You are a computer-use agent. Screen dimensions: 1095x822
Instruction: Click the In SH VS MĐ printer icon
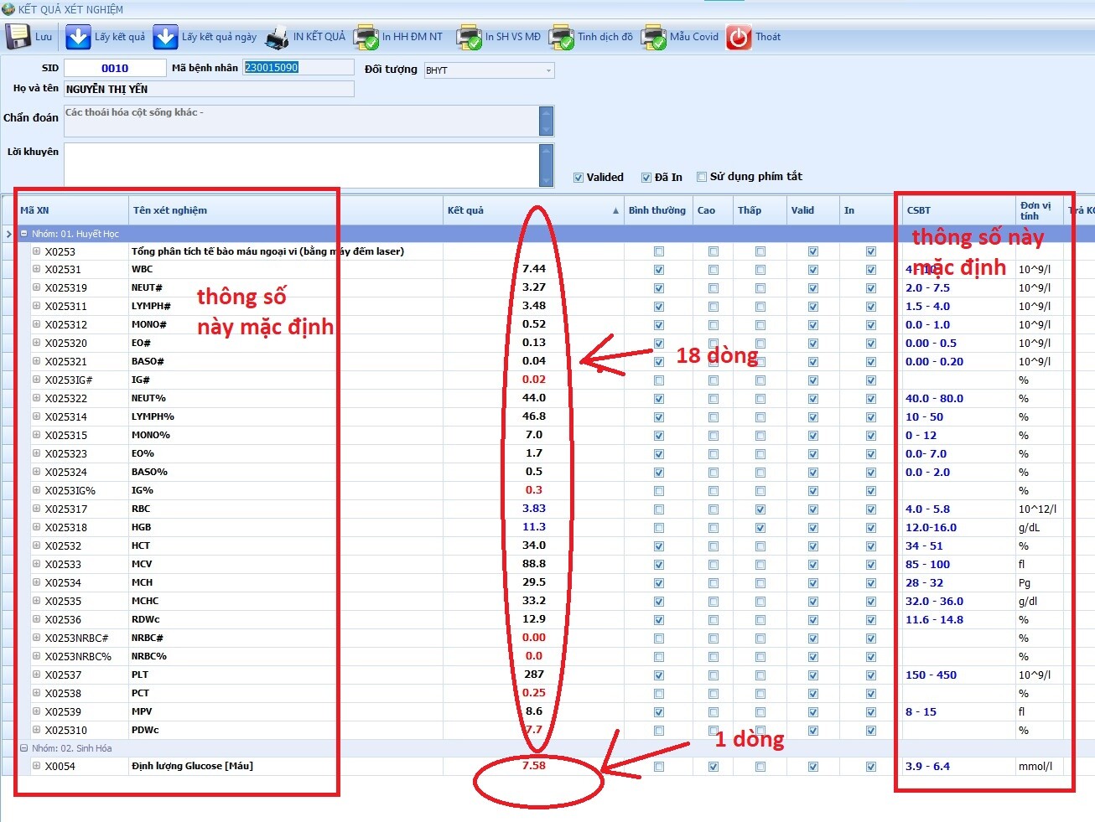[470, 38]
